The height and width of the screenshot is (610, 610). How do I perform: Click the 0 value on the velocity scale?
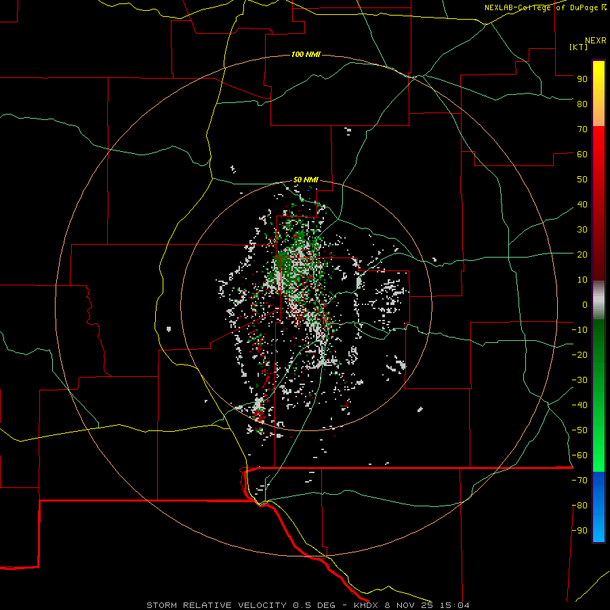tap(585, 304)
